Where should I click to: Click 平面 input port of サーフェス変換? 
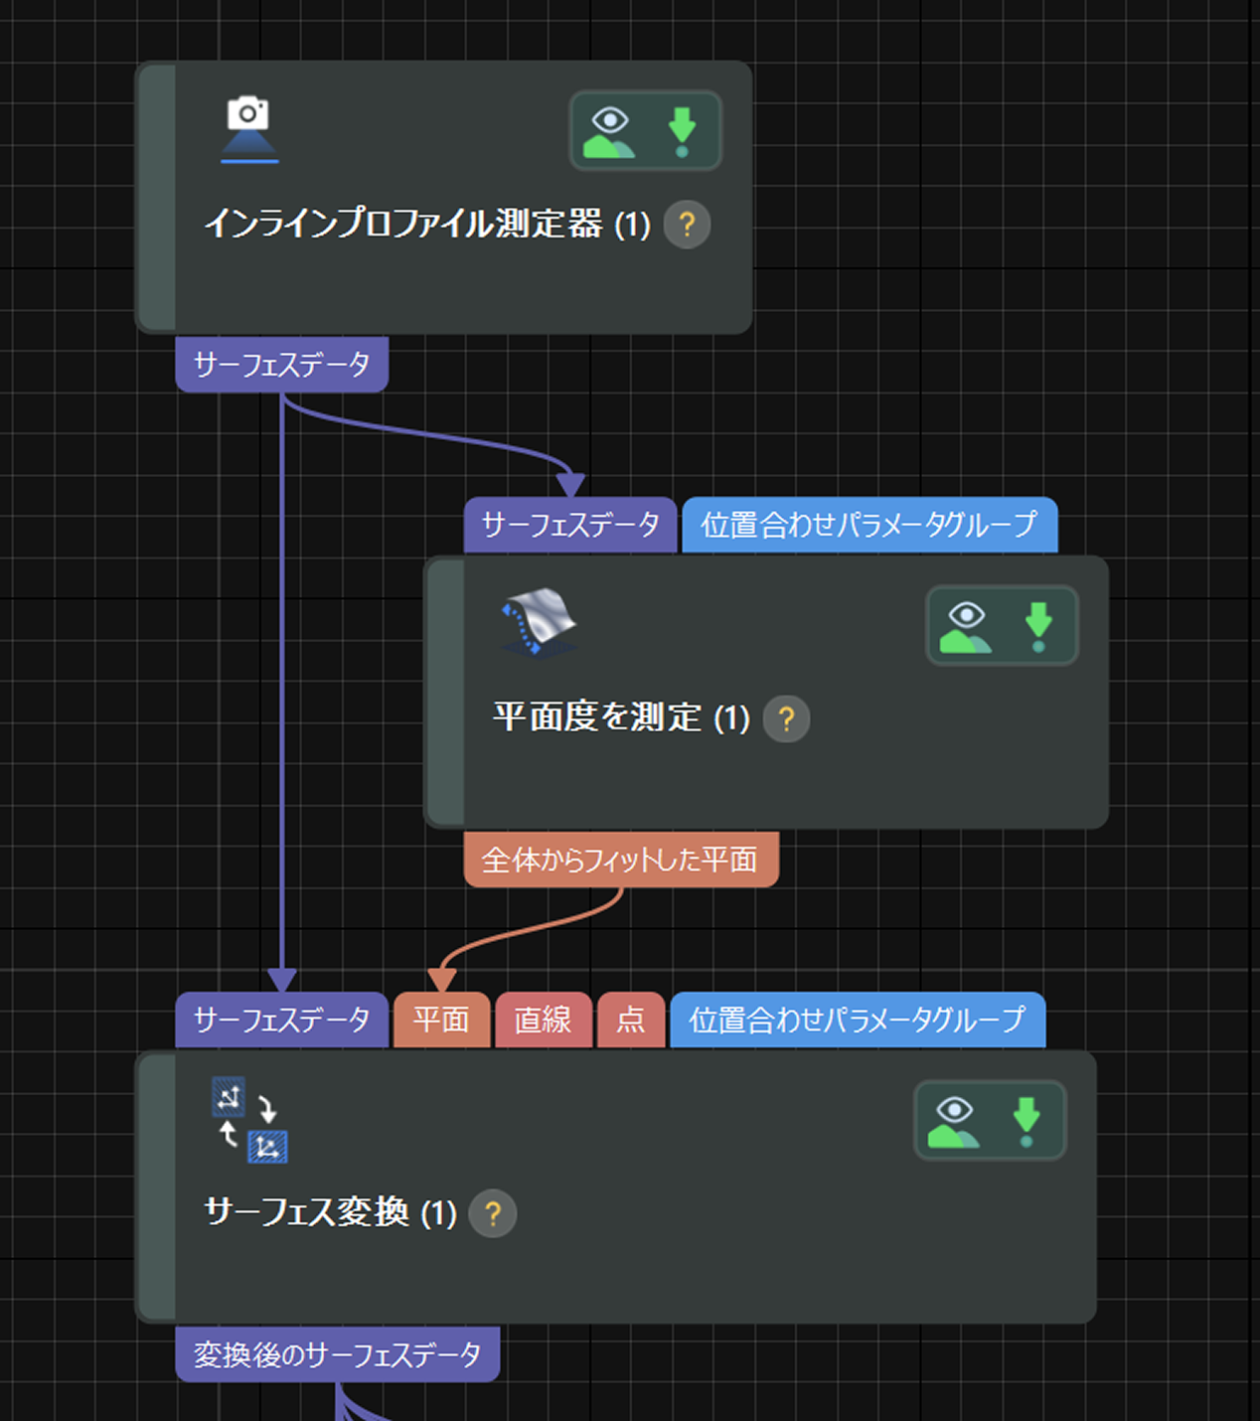pyautogui.click(x=442, y=1020)
